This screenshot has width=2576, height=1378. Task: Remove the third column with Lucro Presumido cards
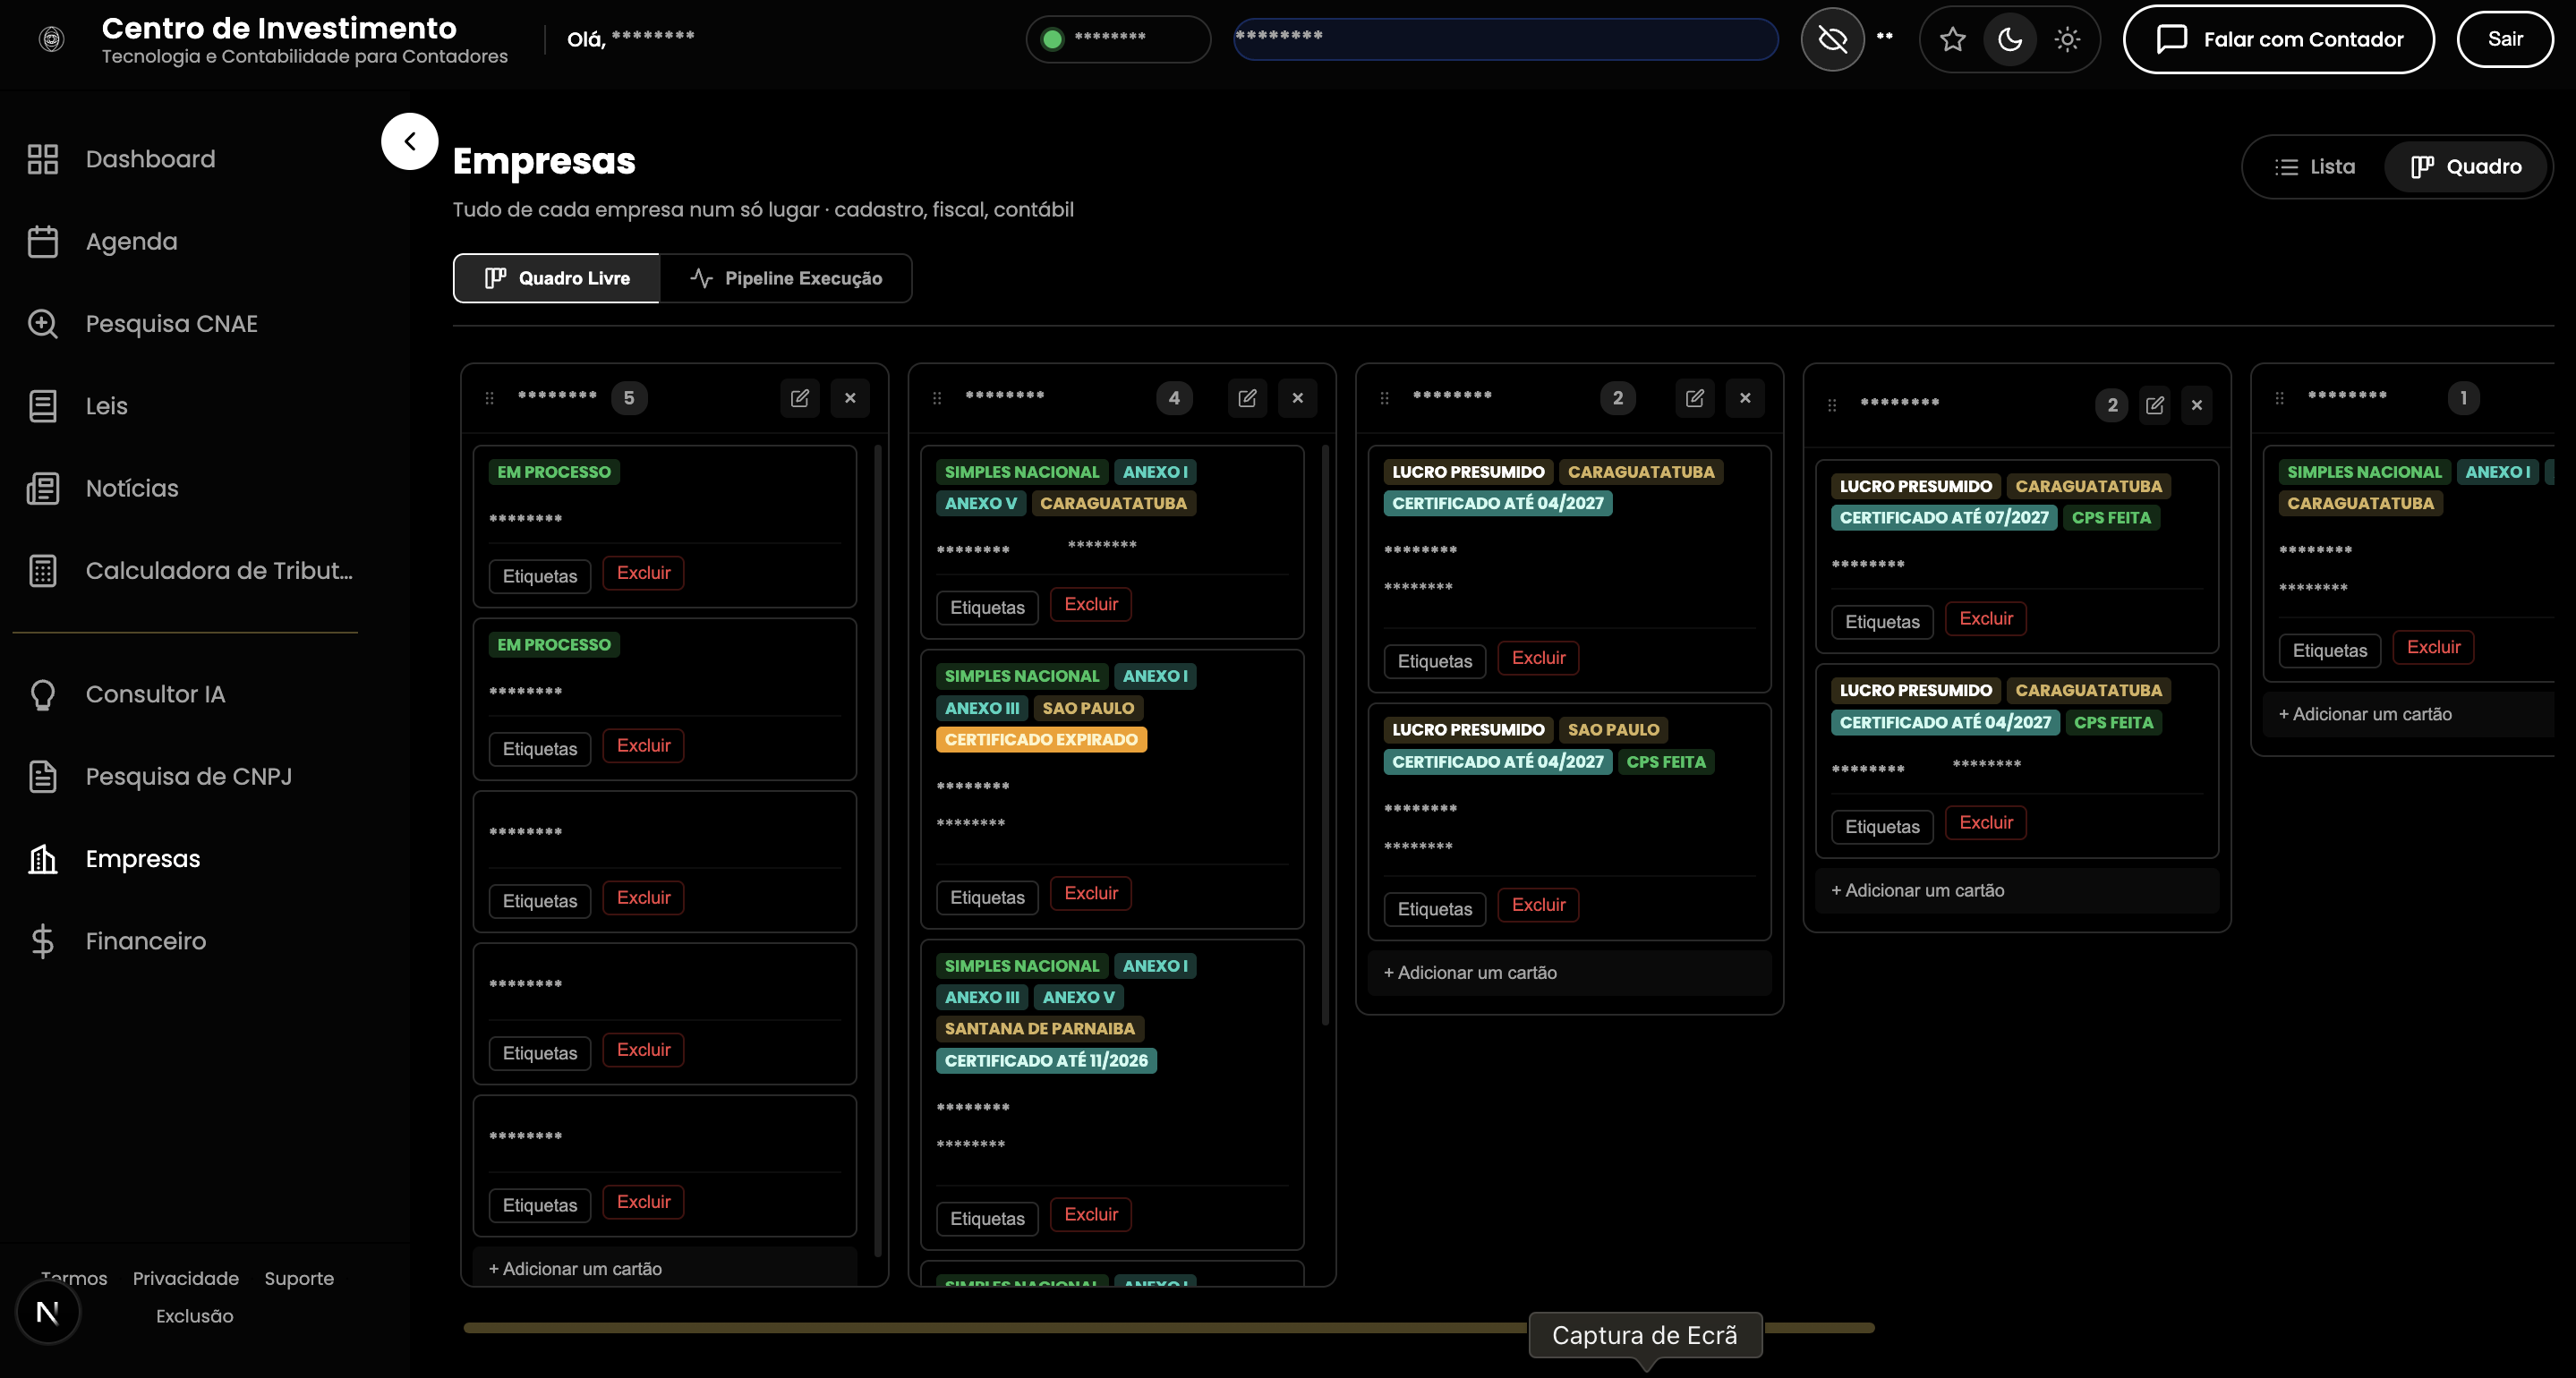point(1745,398)
